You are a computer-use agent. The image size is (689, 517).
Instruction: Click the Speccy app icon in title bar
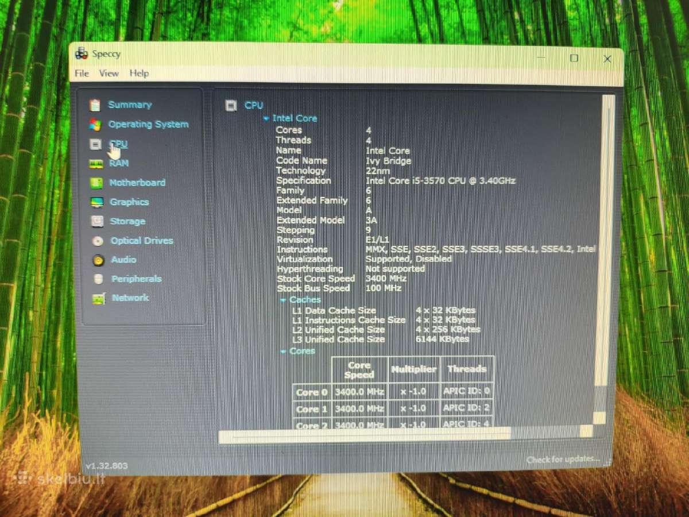82,54
